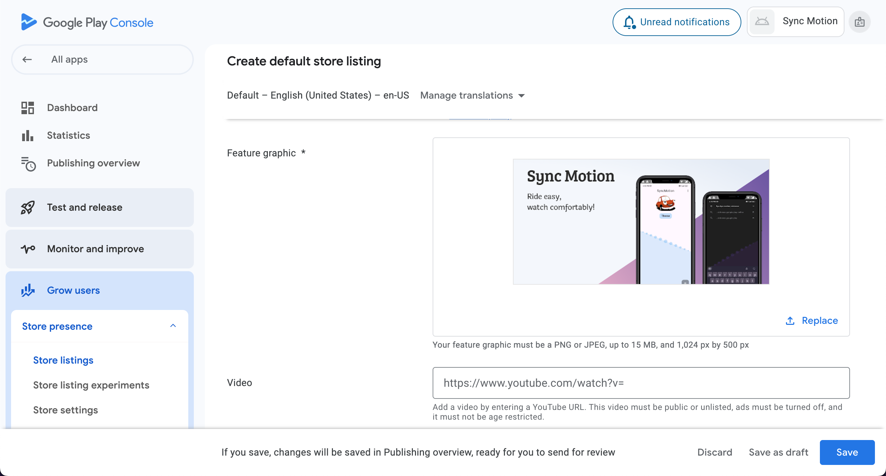886x476 pixels.
Task: Open the Sync Motion app selector
Action: click(x=795, y=21)
